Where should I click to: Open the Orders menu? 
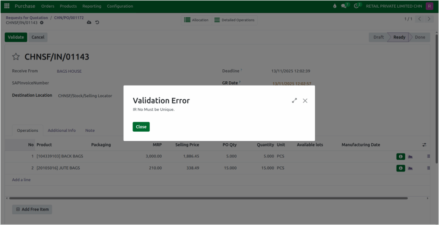click(48, 6)
